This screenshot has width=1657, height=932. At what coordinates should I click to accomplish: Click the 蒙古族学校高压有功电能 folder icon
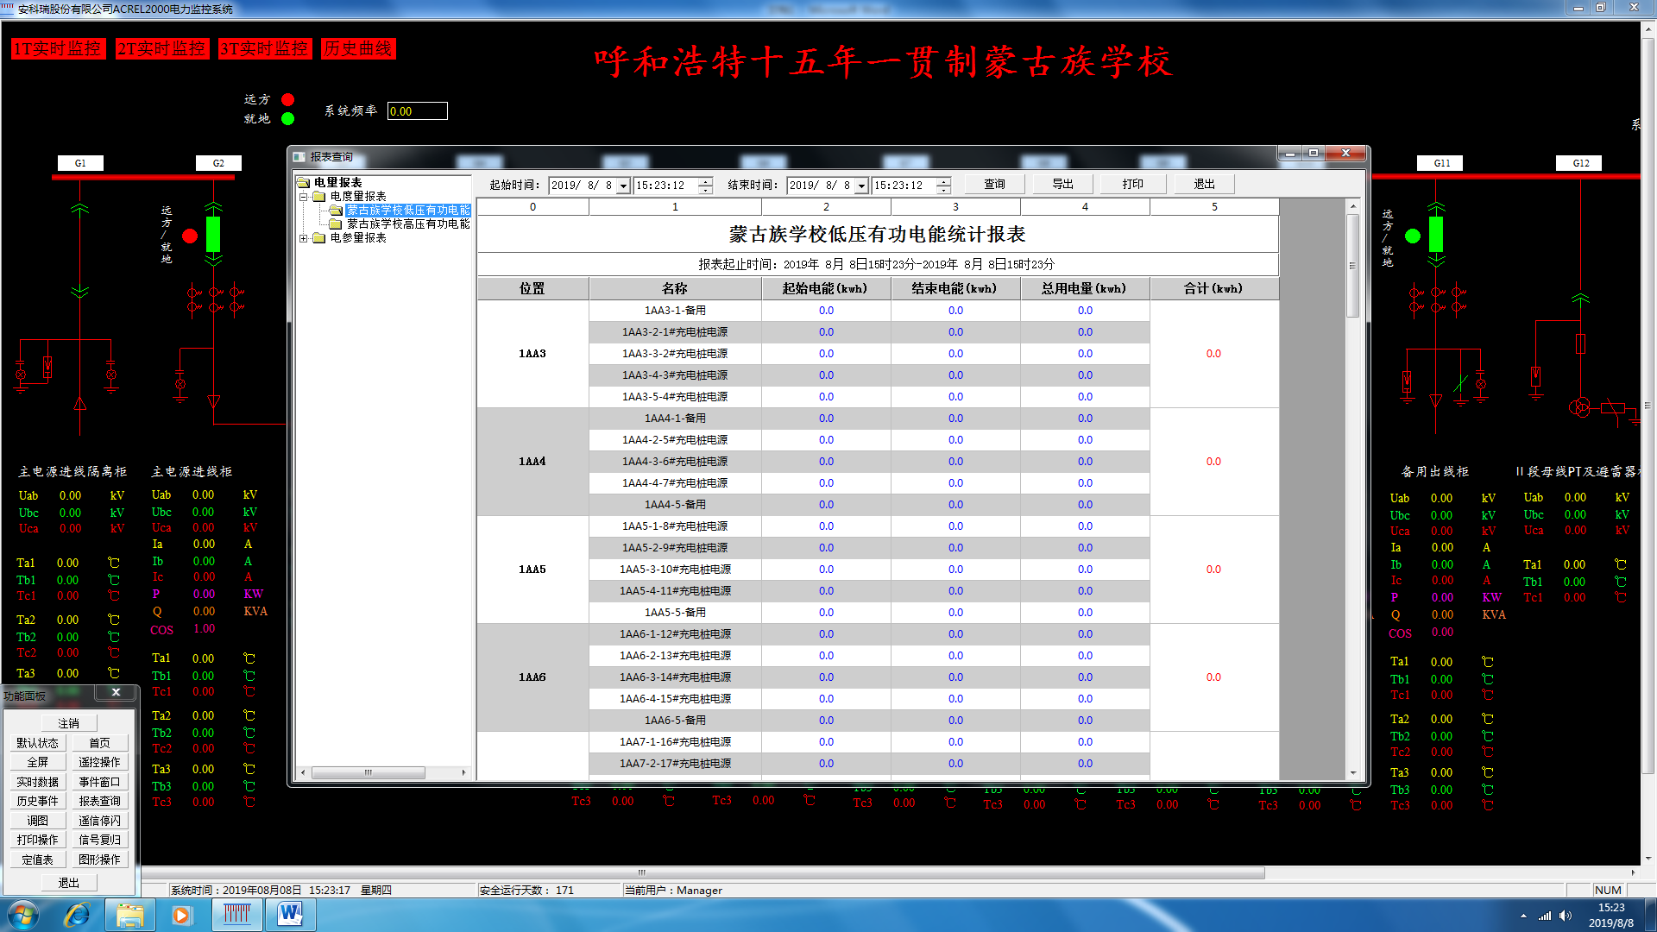click(336, 224)
